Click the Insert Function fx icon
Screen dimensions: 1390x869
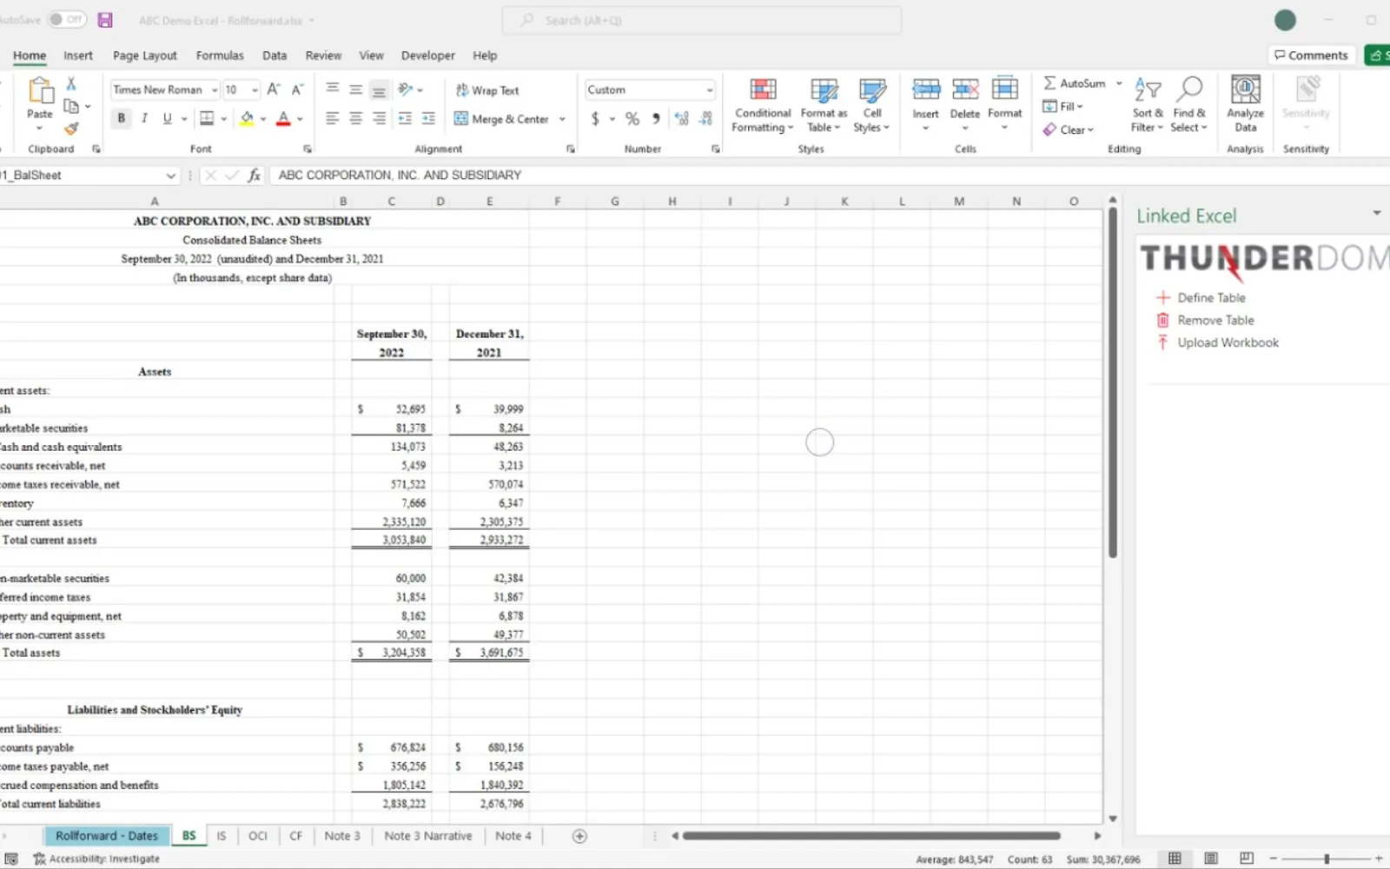click(x=254, y=176)
